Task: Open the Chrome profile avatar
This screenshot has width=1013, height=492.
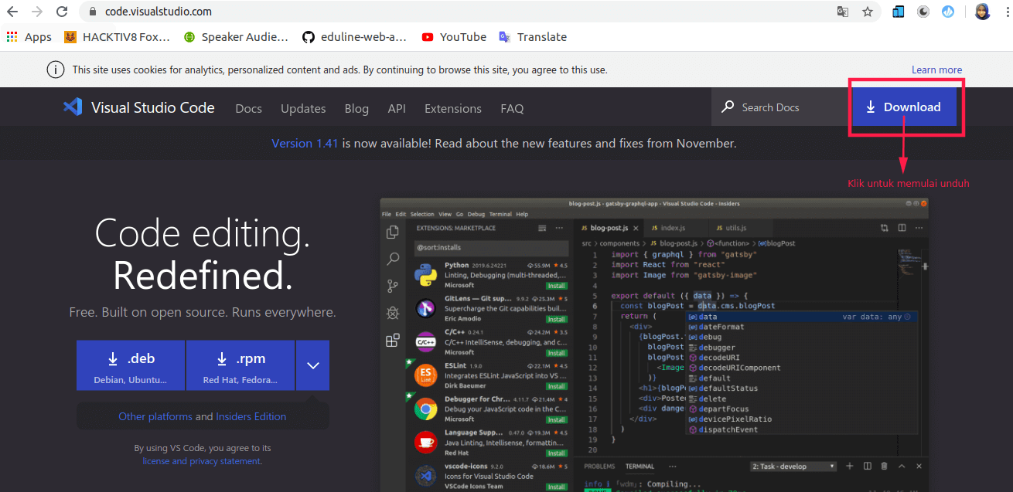Action: (x=982, y=12)
